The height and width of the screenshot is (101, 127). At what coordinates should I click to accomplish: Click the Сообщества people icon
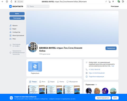pos(11,32)
